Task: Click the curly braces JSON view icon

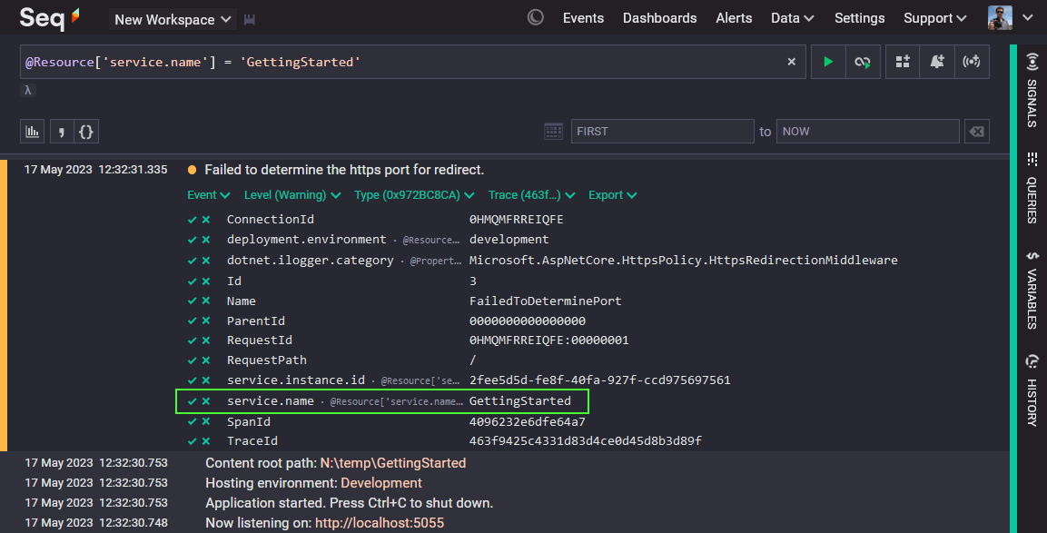Action: tap(86, 132)
